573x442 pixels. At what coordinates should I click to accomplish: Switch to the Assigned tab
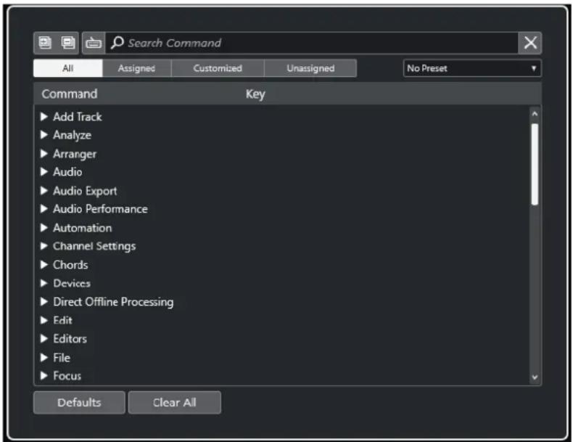pyautogui.click(x=136, y=68)
